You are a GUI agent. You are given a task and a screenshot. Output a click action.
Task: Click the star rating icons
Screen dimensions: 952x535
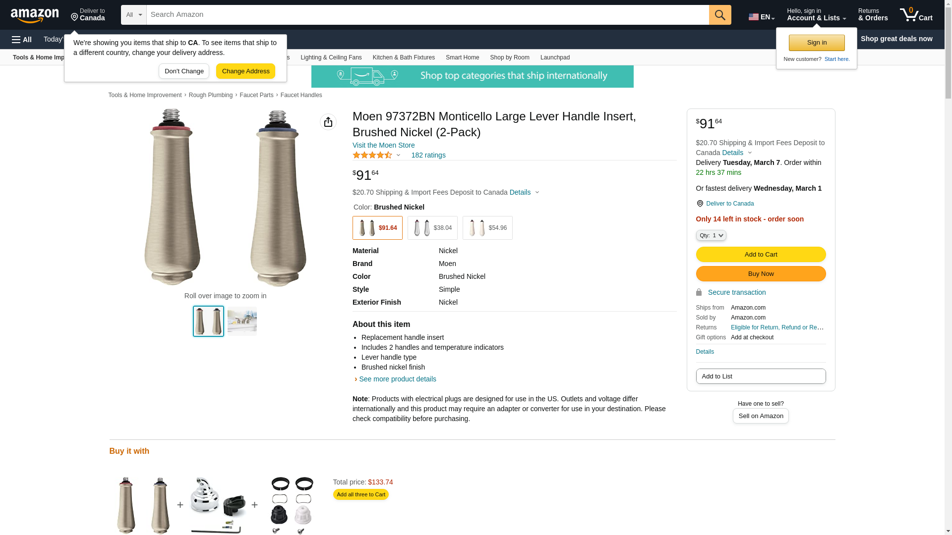tap(372, 155)
